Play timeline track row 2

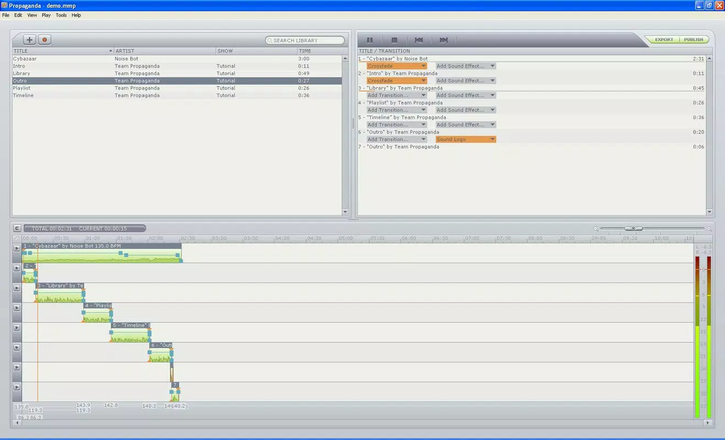tap(17, 268)
